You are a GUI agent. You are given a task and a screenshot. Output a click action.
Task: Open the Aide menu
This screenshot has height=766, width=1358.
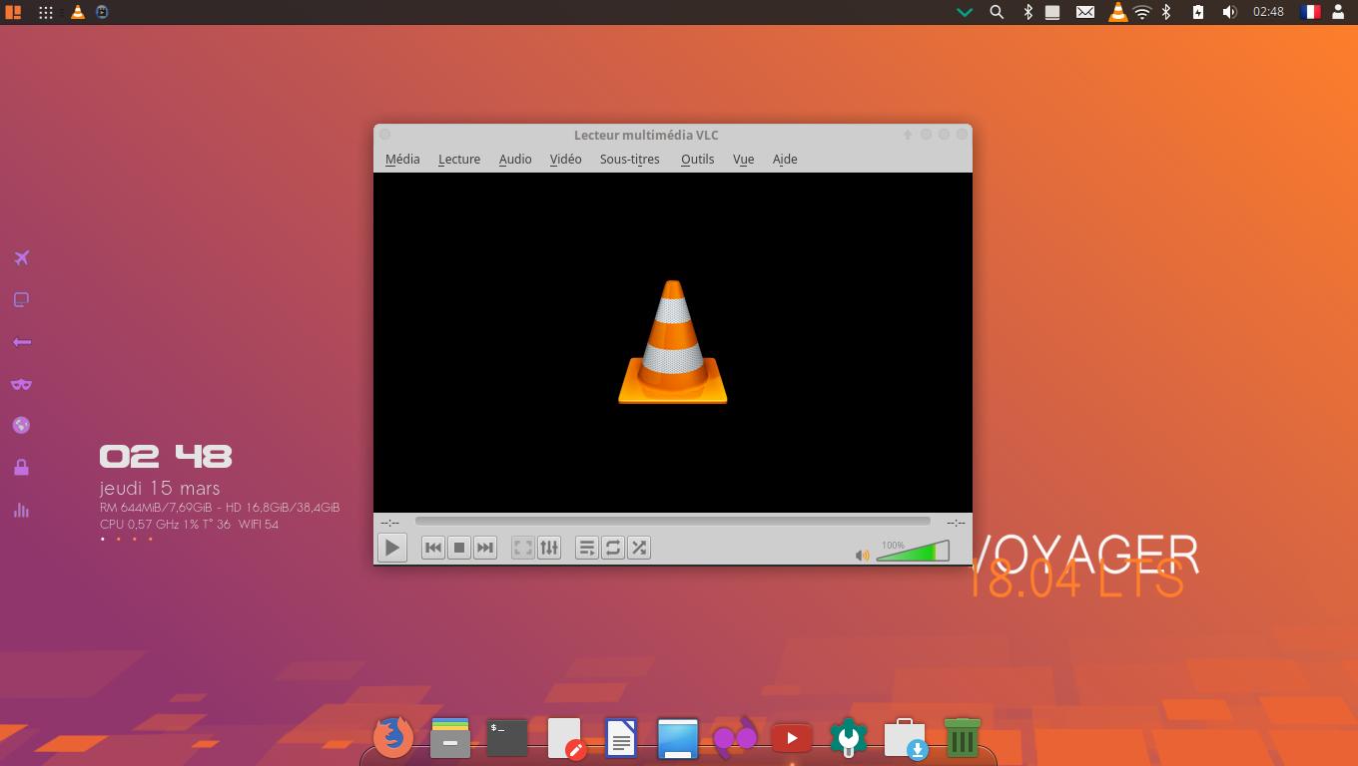[785, 159]
